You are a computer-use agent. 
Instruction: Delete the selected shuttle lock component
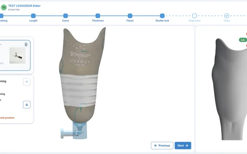point(26,45)
